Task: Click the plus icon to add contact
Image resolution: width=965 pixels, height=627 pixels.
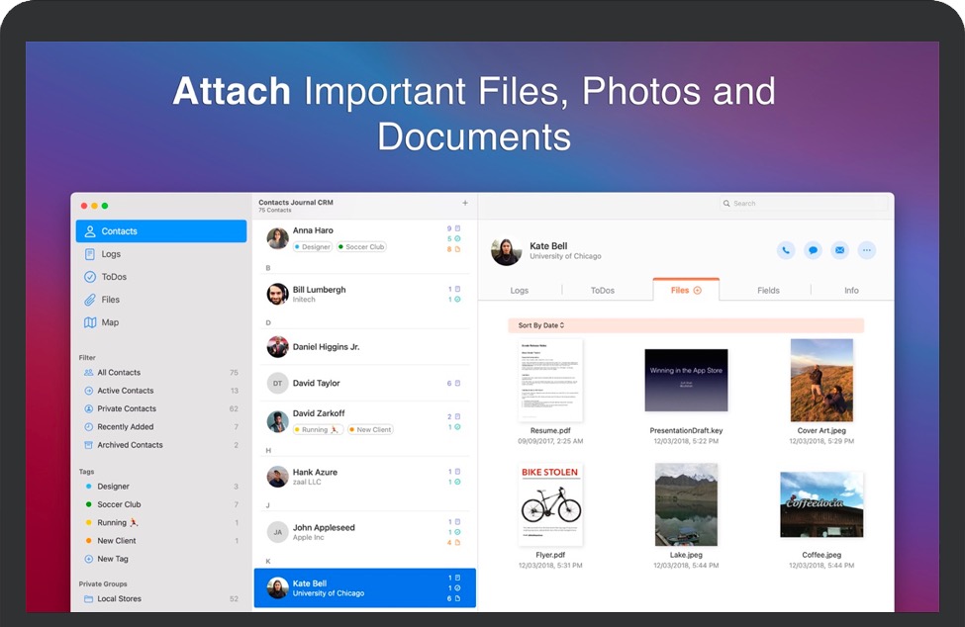Action: (465, 203)
